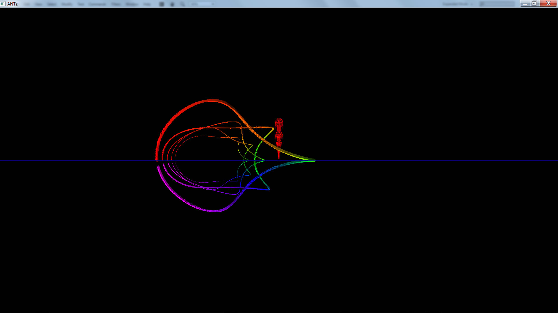Select the red pin's lower cone section
The height and width of the screenshot is (313, 558).
279,143
